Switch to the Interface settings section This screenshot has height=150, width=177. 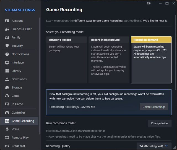17,63
